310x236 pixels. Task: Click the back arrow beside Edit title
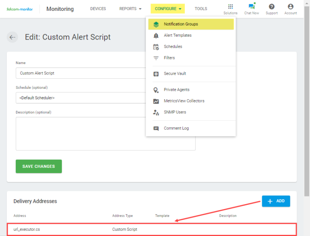coord(13,37)
